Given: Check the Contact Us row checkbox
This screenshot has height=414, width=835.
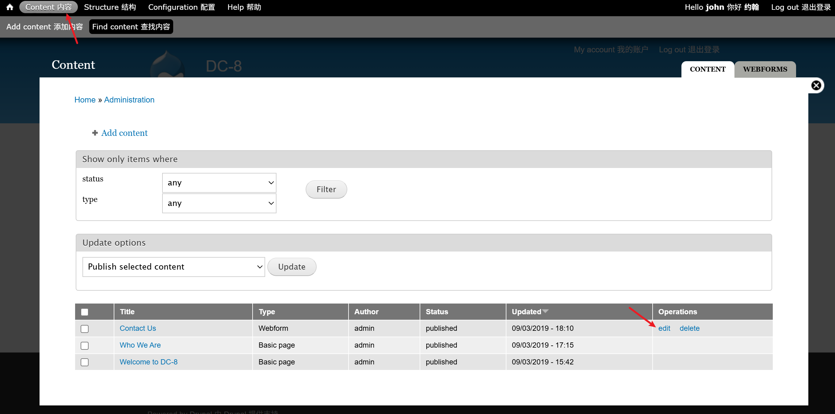Looking at the screenshot, I should [85, 329].
